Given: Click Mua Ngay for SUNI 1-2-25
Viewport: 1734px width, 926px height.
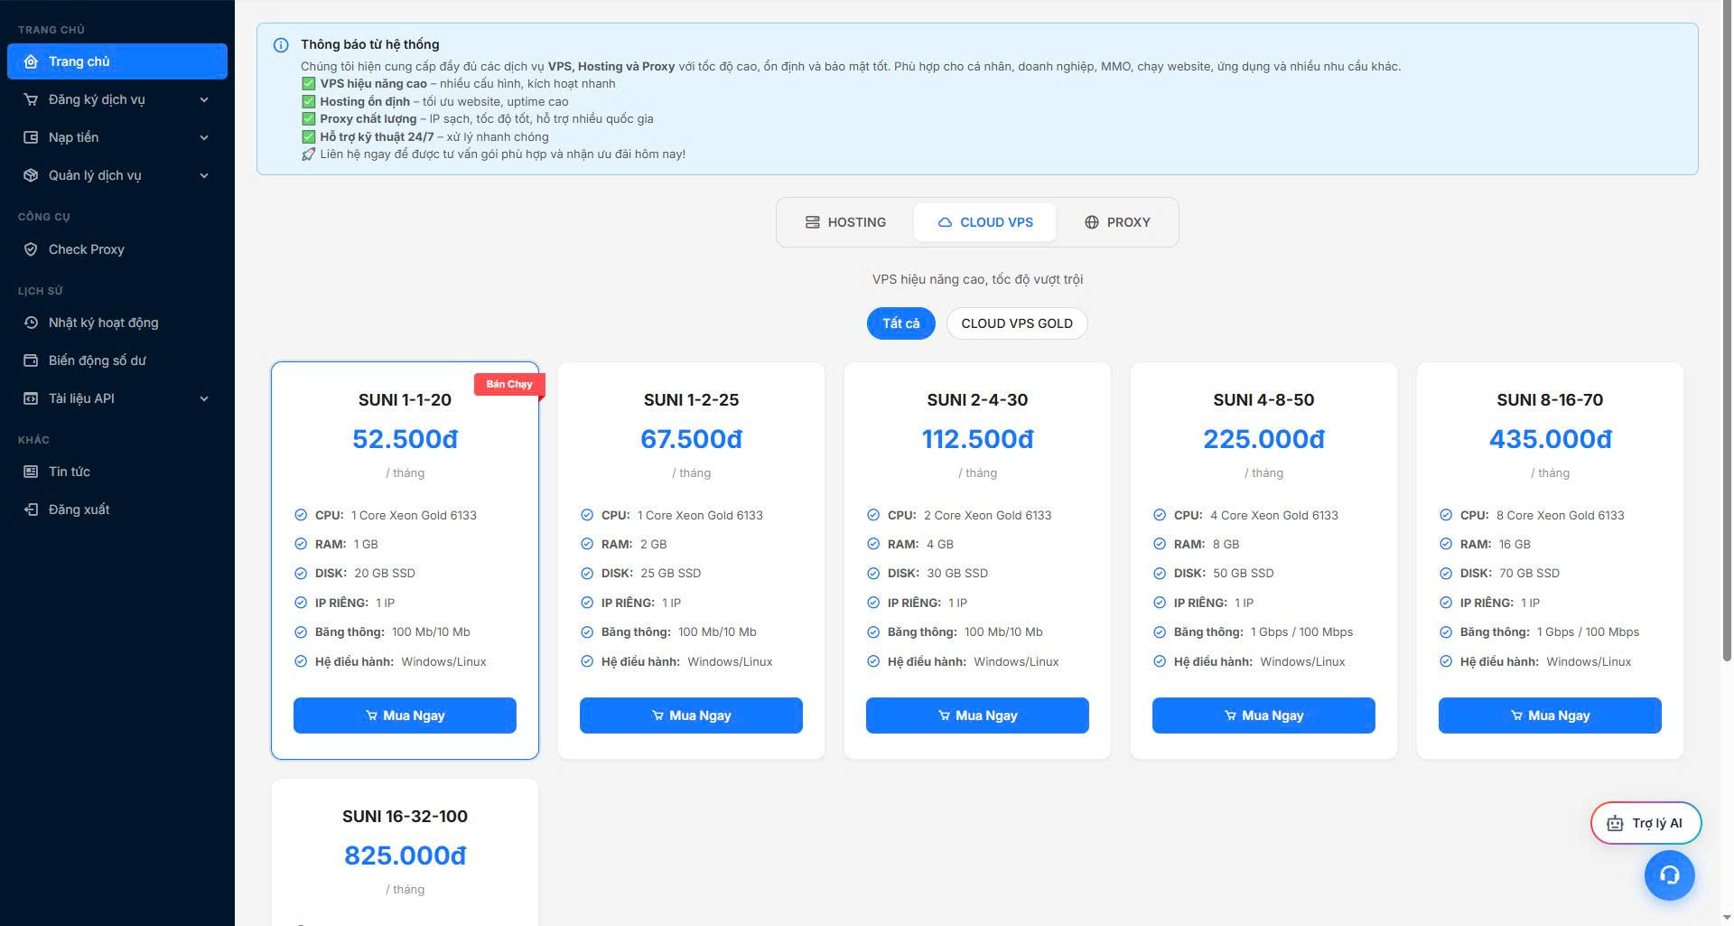Looking at the screenshot, I should [691, 716].
